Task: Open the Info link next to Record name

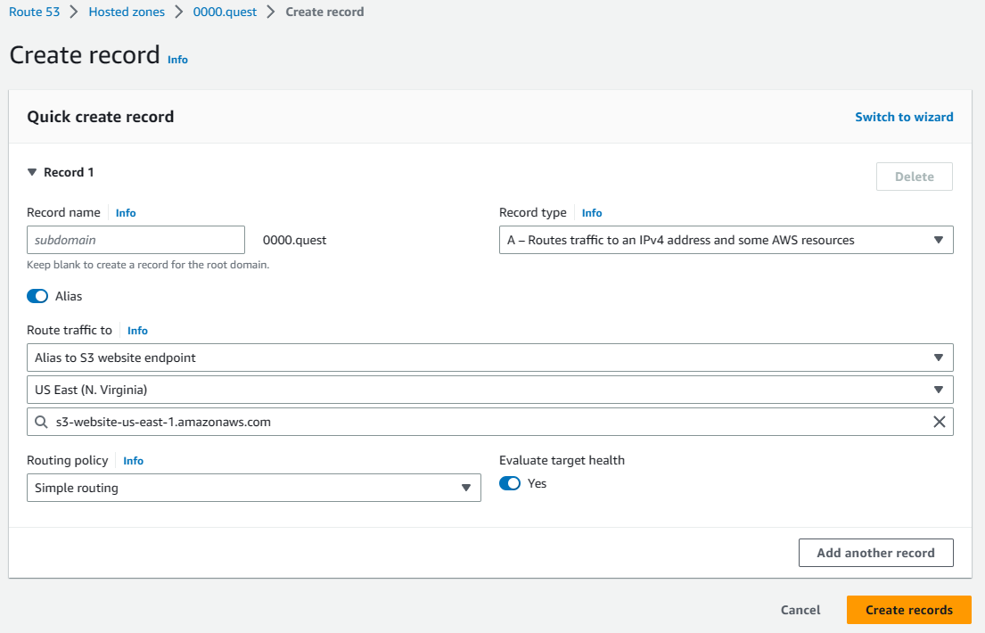Action: tap(125, 212)
